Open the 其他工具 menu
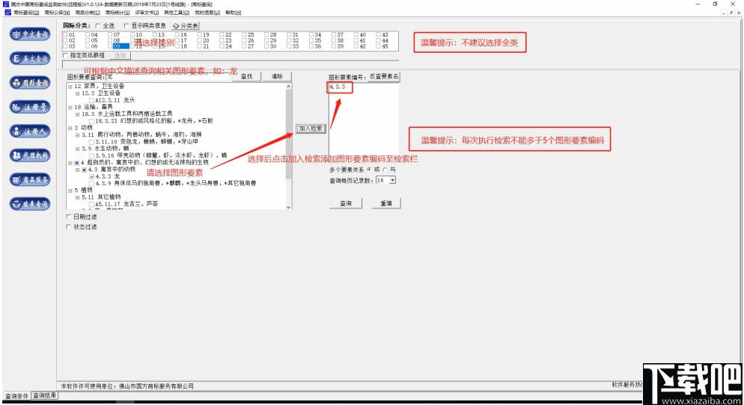This screenshot has width=744, height=405. (x=177, y=12)
